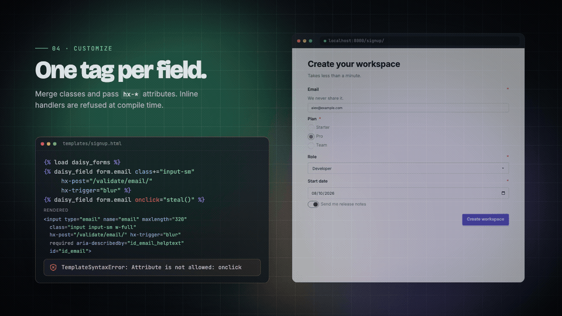Click the Role field label
Viewport: 562px width, 316px height.
(312, 157)
